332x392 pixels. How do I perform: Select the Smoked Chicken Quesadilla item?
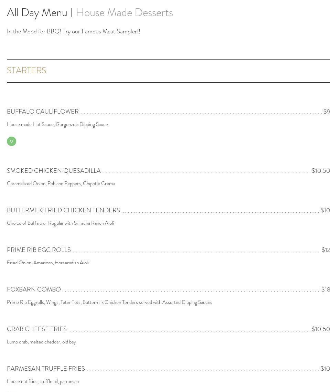click(x=54, y=171)
